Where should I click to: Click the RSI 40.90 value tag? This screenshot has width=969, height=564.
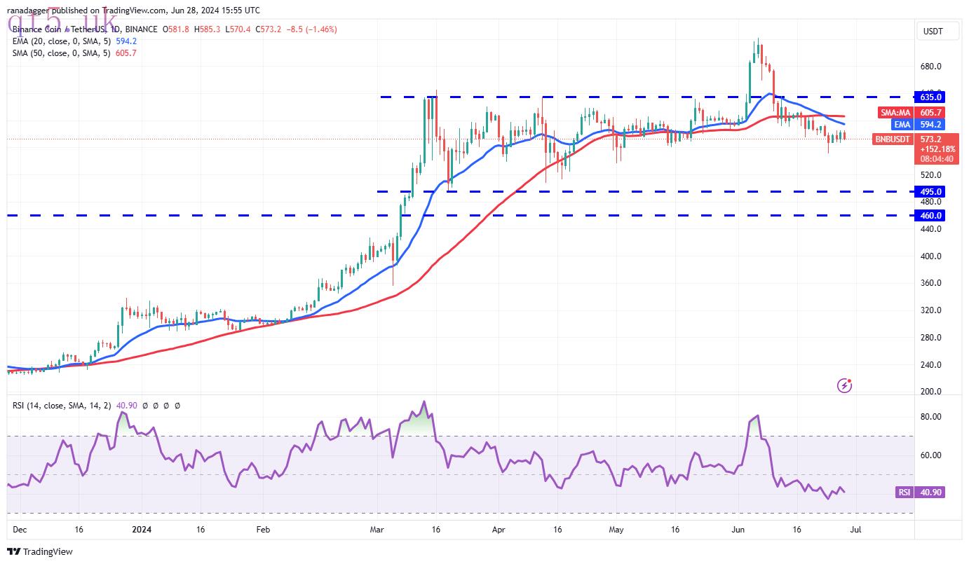[x=920, y=493]
